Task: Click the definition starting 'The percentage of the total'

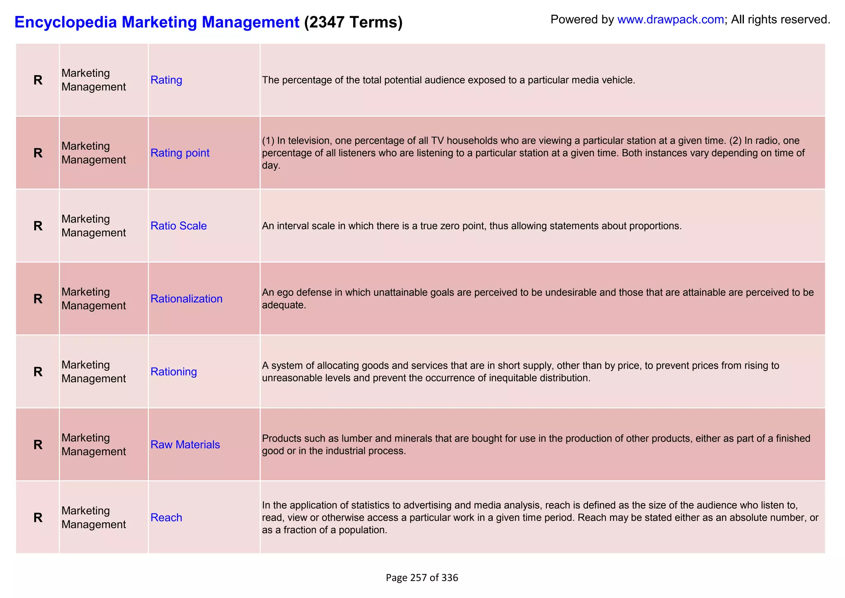Action: (x=448, y=80)
